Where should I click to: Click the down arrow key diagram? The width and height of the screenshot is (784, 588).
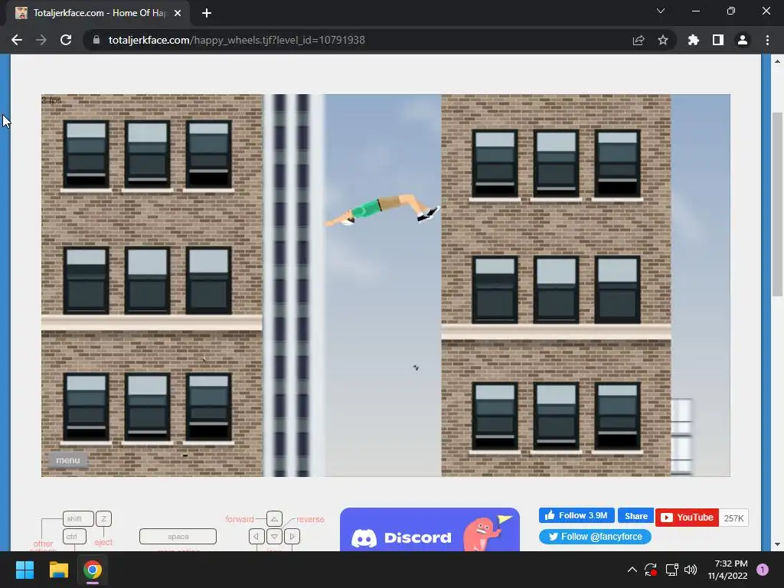tap(275, 537)
